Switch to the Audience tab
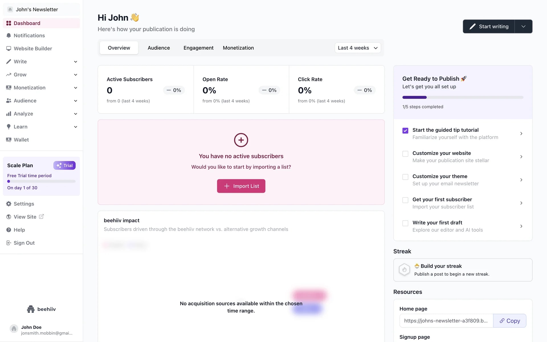The width and height of the screenshot is (547, 342). tap(159, 48)
